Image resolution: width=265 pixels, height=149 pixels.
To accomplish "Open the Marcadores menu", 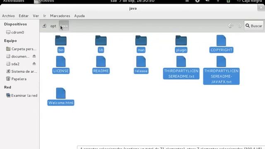I will click(x=60, y=16).
